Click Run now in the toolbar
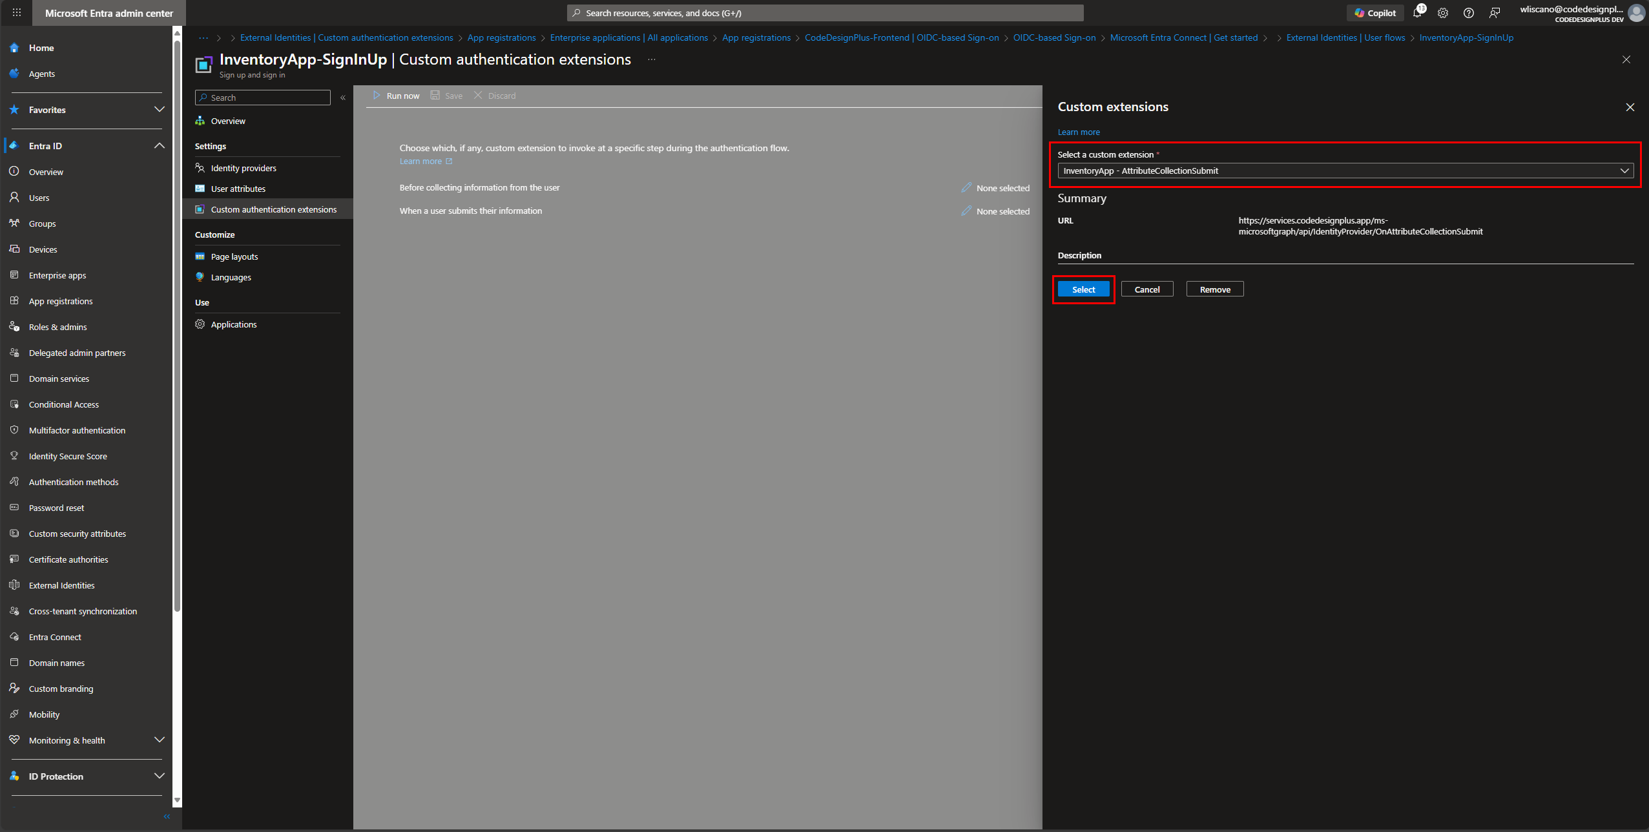The height and width of the screenshot is (832, 1649). [x=396, y=96]
